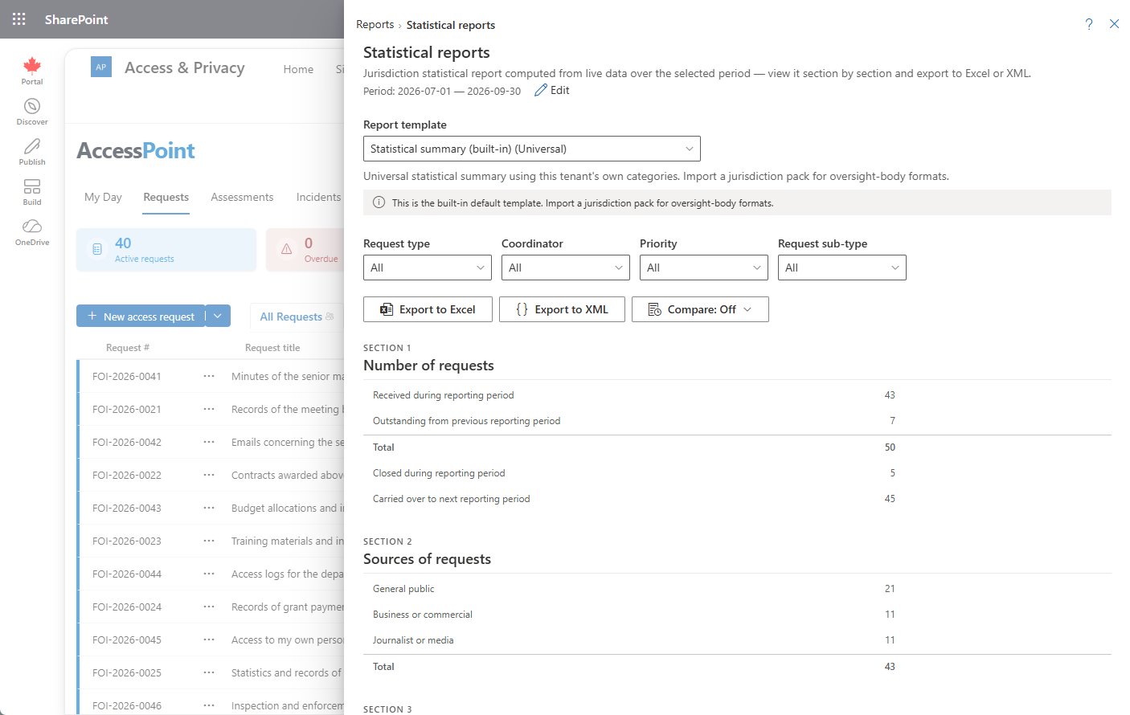1130x715 pixels.
Task: Open the Request type filter dropdown
Action: [x=428, y=268]
